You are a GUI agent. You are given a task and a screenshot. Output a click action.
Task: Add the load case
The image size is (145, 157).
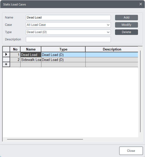[x=126, y=17]
